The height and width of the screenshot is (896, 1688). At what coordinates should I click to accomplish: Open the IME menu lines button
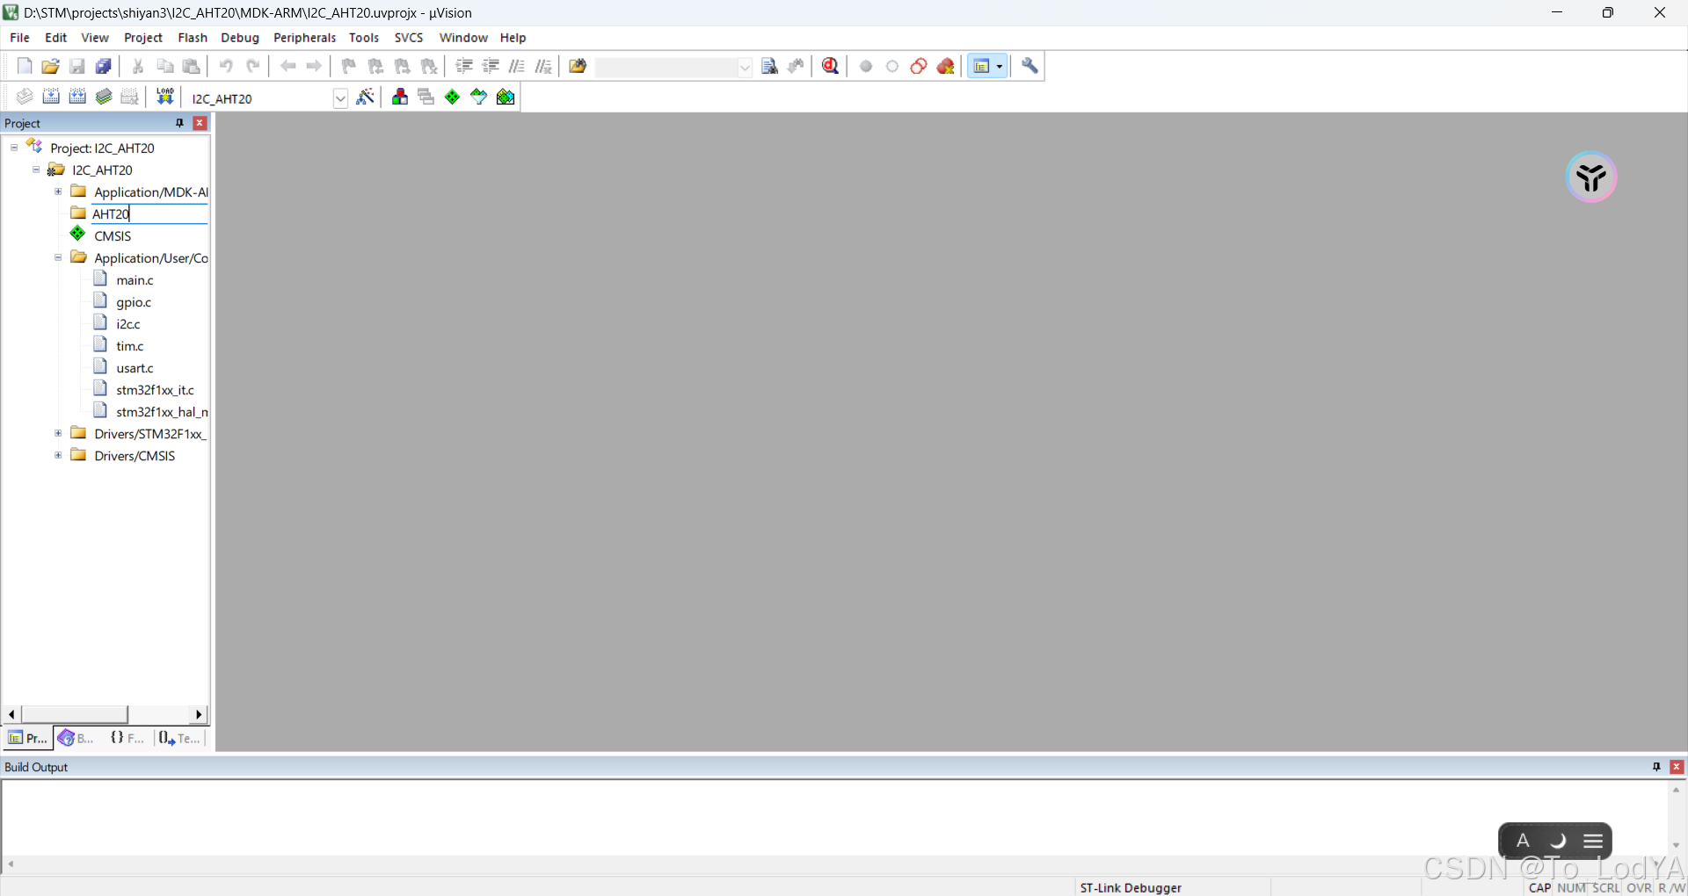1593,841
